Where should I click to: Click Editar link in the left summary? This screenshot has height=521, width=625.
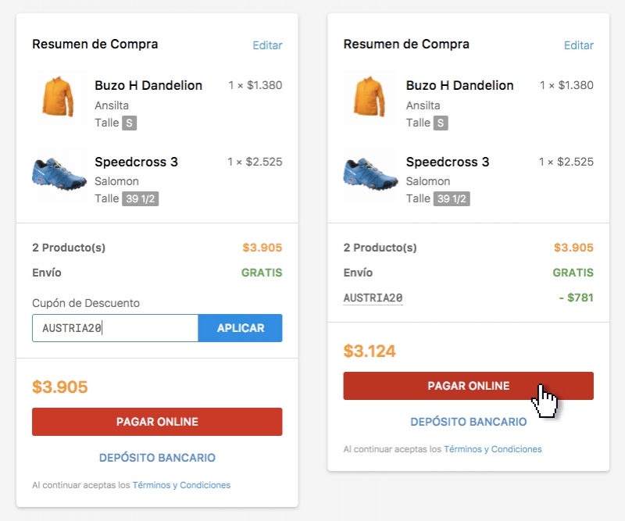click(267, 45)
